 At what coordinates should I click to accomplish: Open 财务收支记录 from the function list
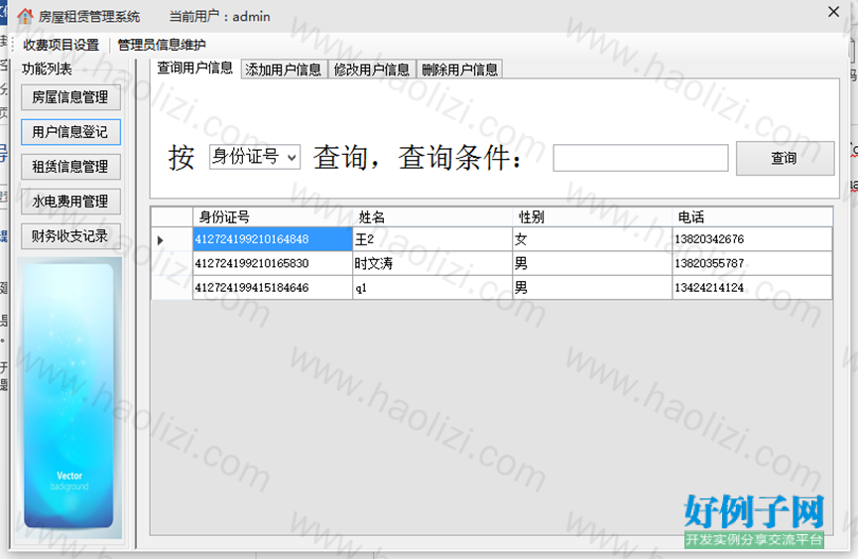[x=70, y=236]
